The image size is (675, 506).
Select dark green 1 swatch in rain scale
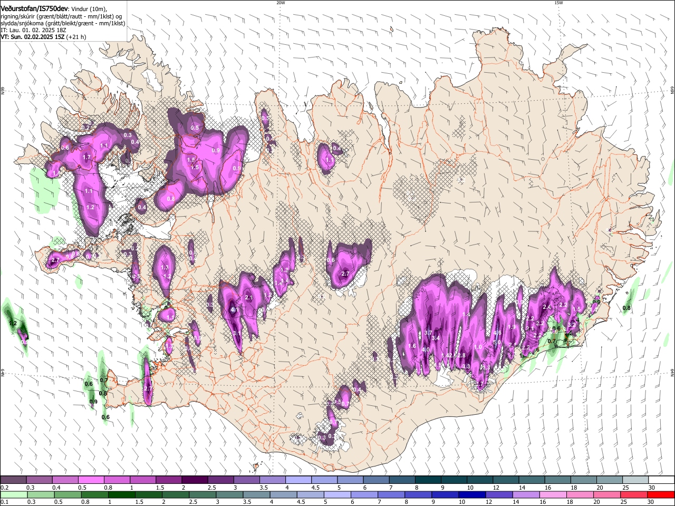point(121,494)
